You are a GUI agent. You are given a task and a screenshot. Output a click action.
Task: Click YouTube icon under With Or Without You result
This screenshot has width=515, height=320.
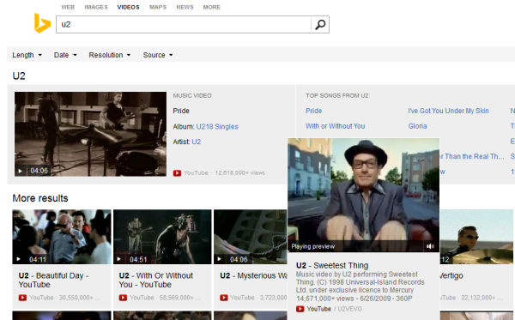(x=123, y=298)
